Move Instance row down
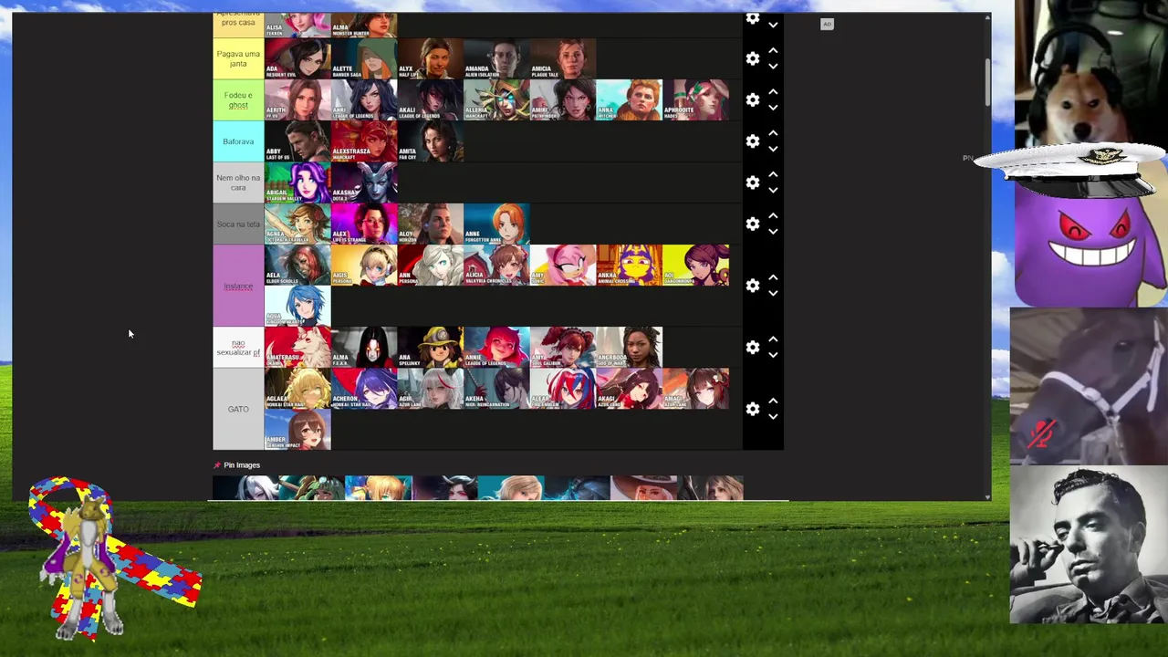This screenshot has height=657, width=1168. point(773,293)
